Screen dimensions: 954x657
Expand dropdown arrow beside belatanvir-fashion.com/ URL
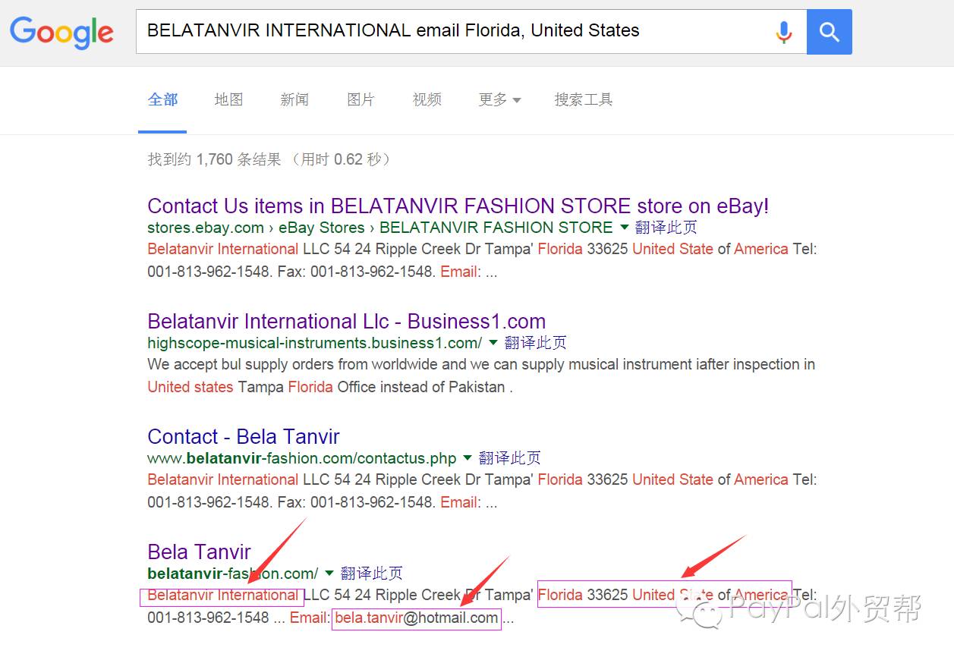[x=329, y=573]
